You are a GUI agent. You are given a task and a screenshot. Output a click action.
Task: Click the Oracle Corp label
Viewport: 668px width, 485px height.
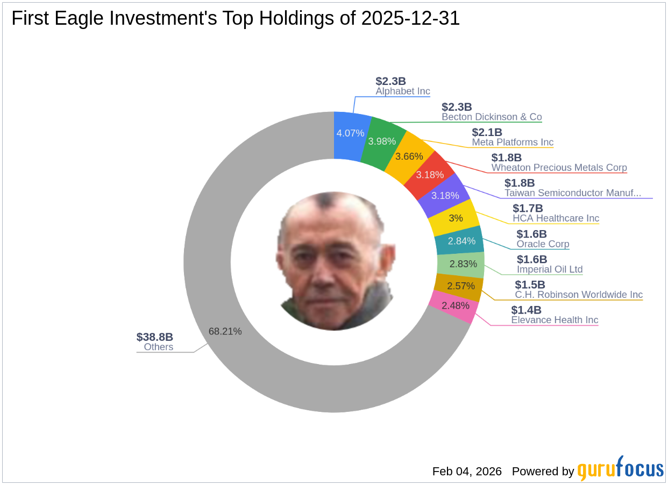point(543,244)
